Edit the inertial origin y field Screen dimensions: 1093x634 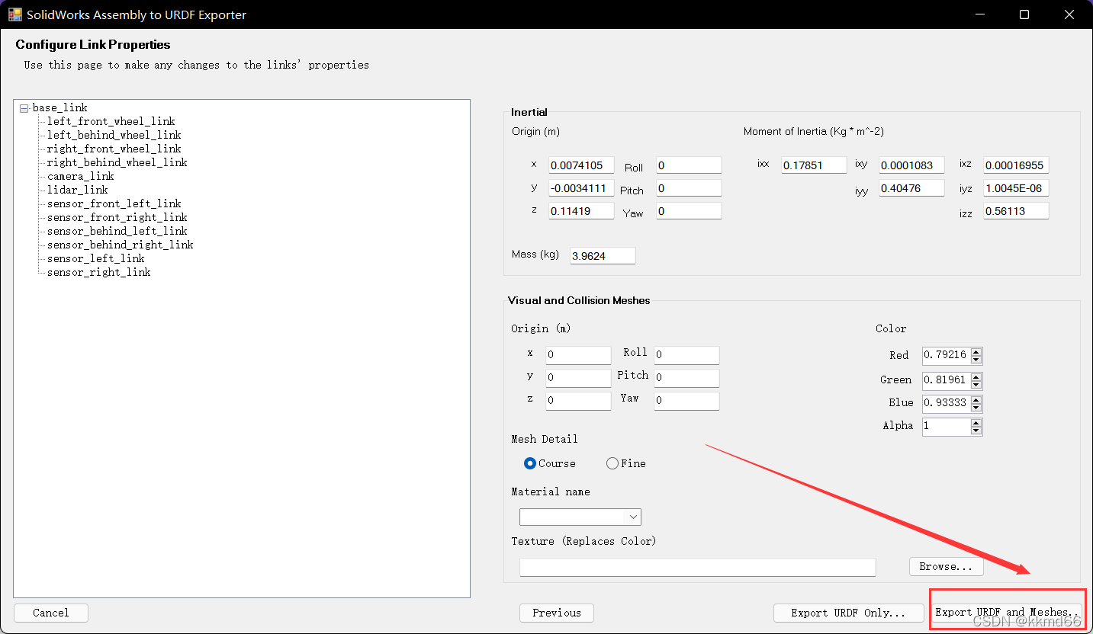581,188
